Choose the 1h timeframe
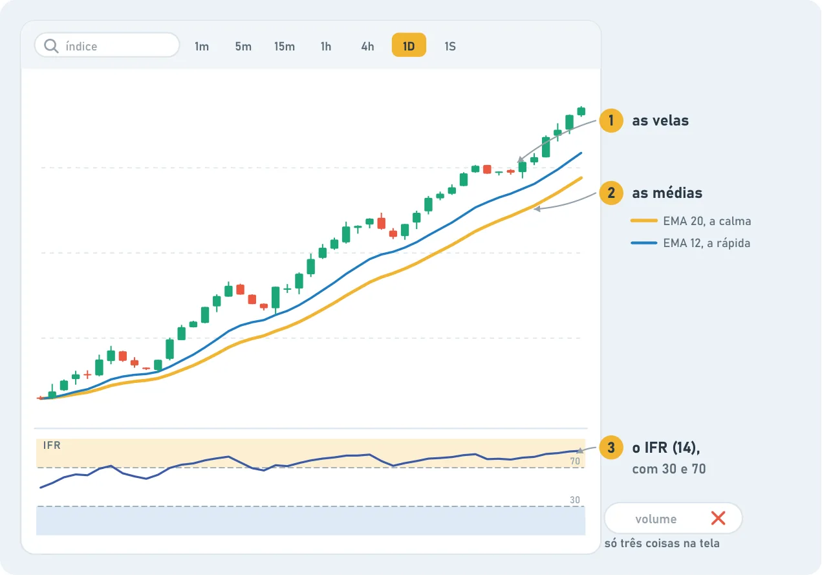 coord(326,46)
